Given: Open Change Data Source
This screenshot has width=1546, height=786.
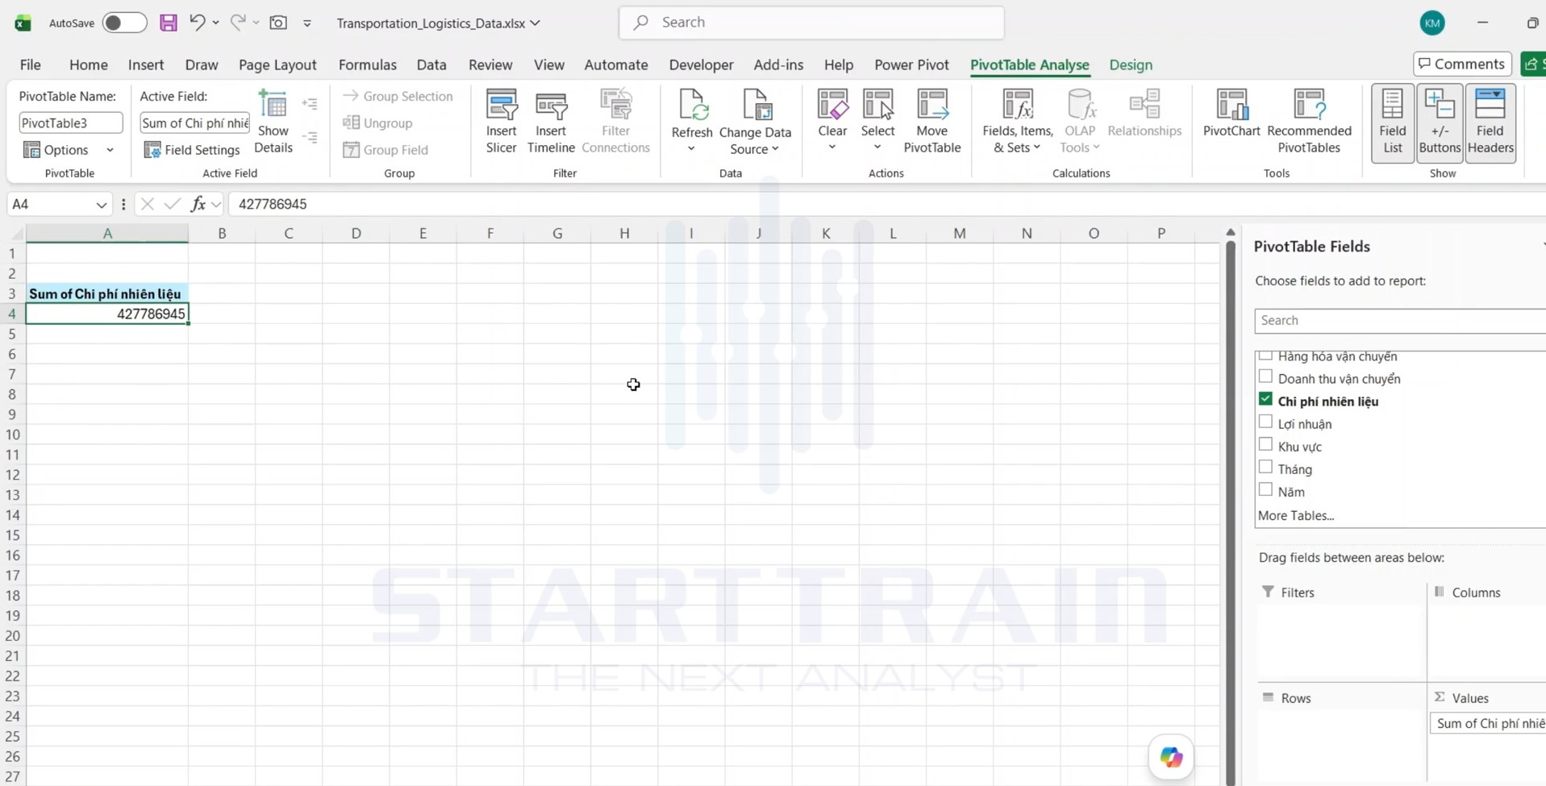Looking at the screenshot, I should 755,121.
